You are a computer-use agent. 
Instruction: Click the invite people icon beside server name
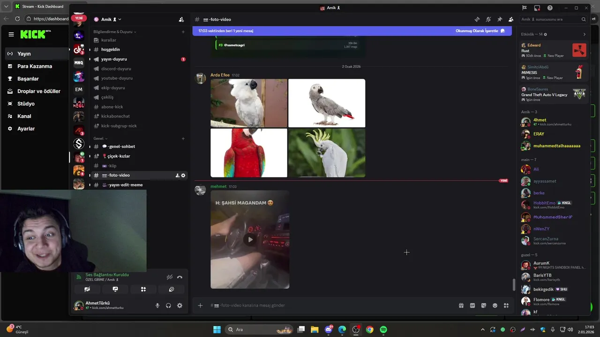pyautogui.click(x=181, y=20)
